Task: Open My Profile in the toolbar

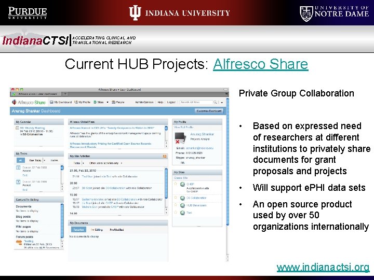Action: 82,102
